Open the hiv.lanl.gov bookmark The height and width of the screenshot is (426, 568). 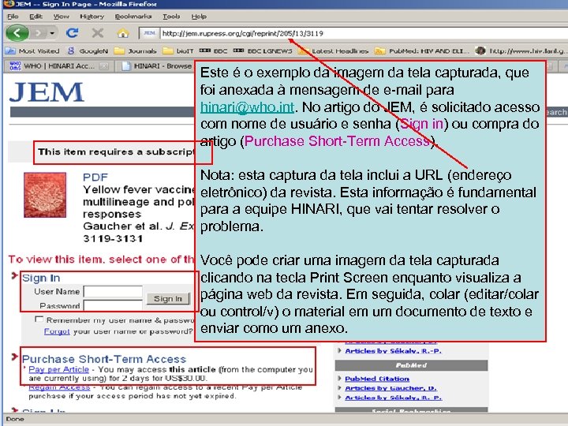coord(520,51)
